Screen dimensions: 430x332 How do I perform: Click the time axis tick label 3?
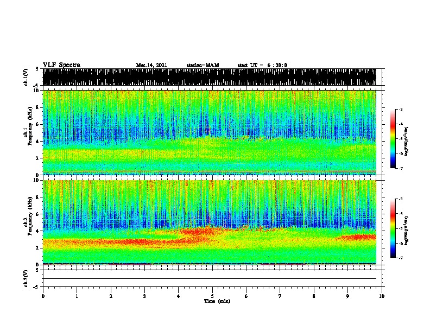pos(144,296)
